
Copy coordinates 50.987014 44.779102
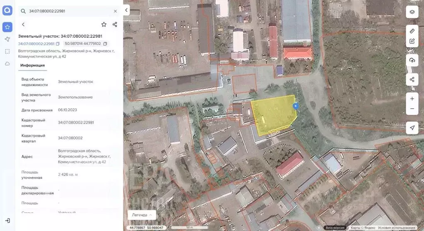click(105, 44)
